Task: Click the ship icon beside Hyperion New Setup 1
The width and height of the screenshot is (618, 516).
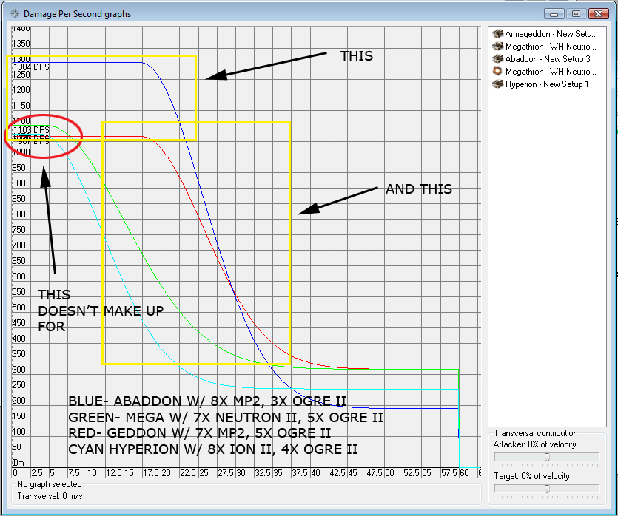Action: 498,84
